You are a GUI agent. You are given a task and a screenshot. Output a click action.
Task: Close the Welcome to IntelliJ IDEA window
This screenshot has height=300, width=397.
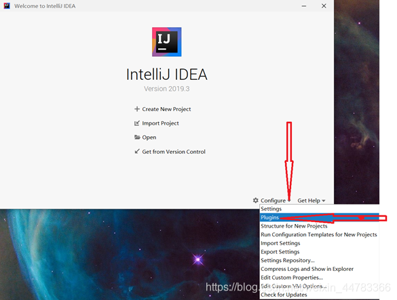click(324, 6)
